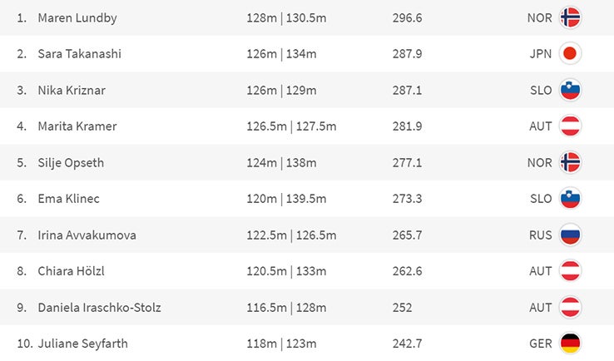Click on the name Marita Kramer

77,126
